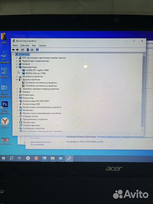Select first Основное системное устройство entry

[41, 83]
